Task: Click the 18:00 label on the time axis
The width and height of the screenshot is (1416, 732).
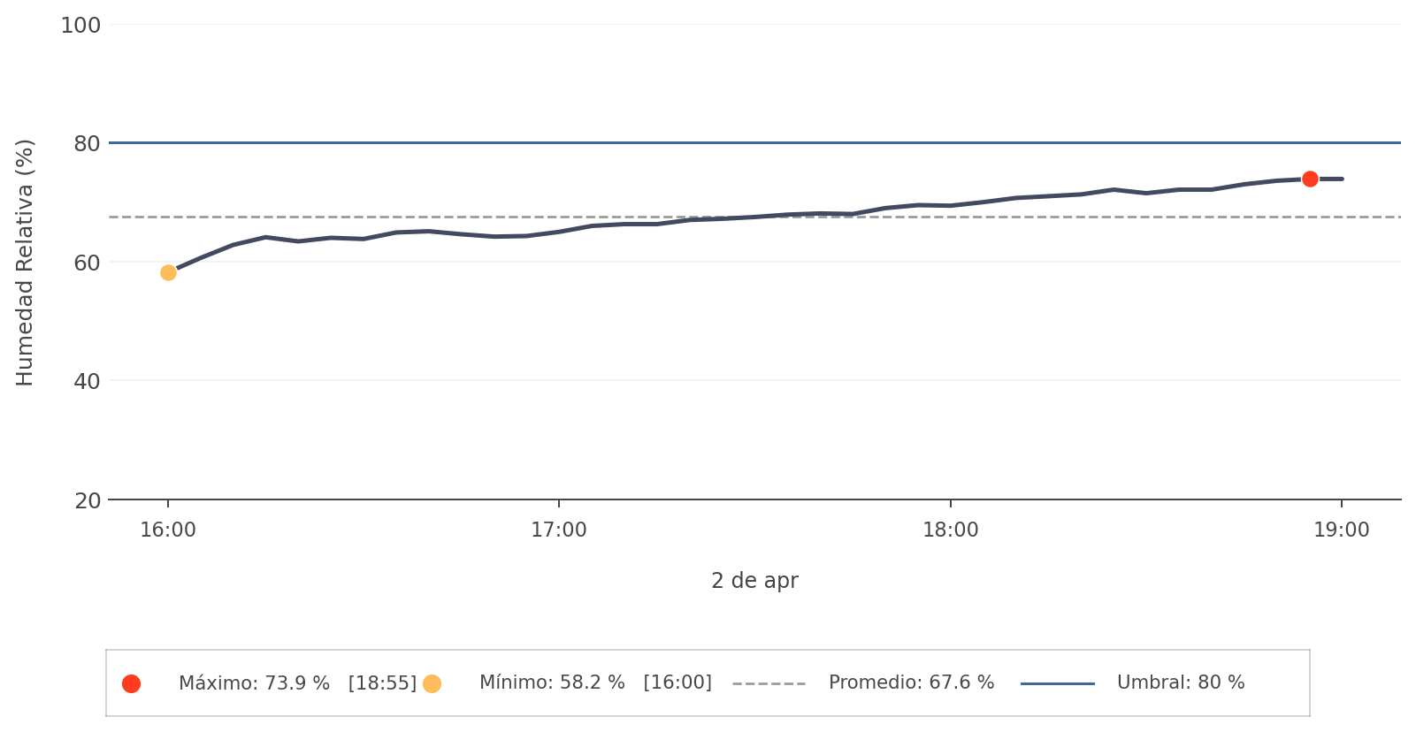Action: pyautogui.click(x=951, y=530)
